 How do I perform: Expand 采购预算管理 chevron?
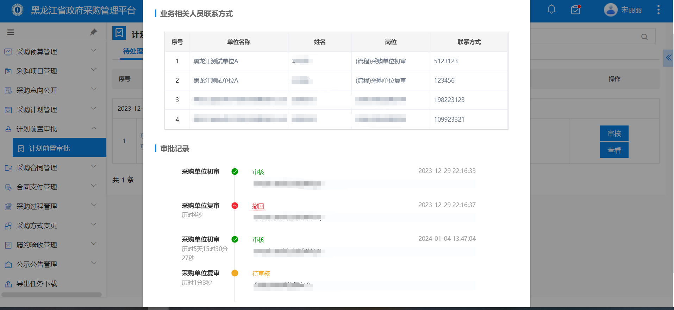pos(94,51)
